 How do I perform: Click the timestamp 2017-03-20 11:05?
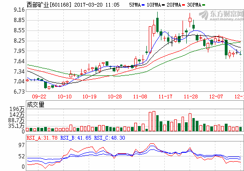click(x=97, y=5)
